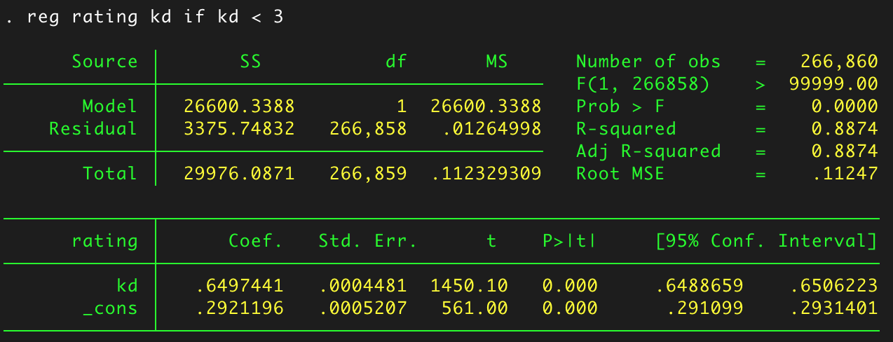Click the 't' column header
The width and height of the screenshot is (893, 342).
[491, 241]
